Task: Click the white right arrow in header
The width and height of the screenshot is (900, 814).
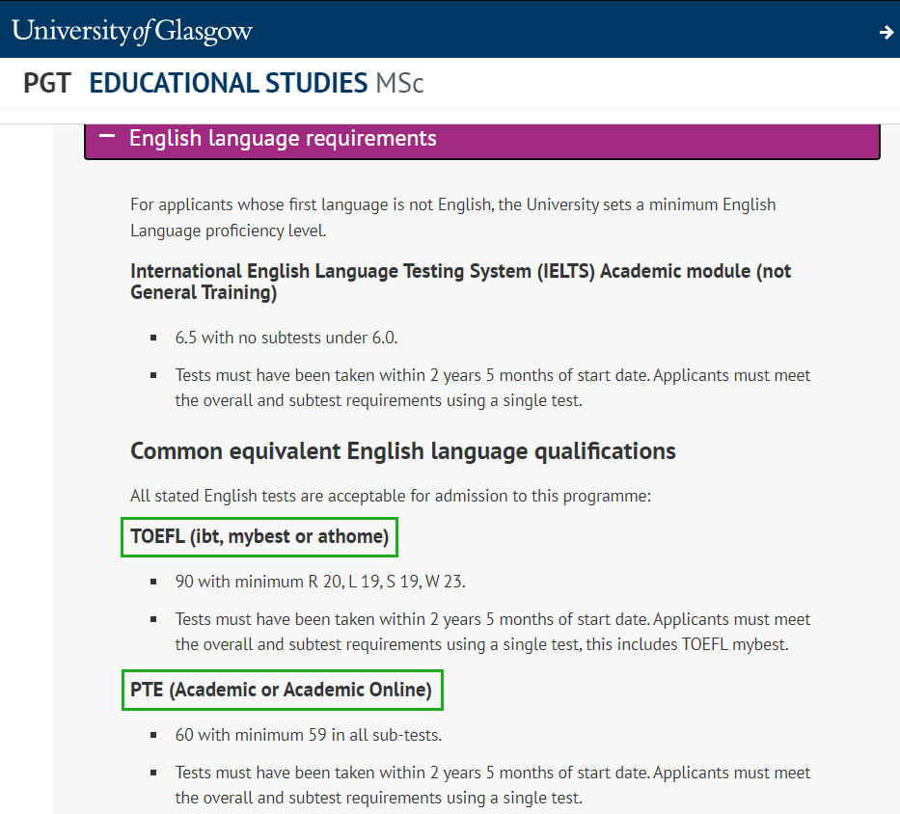Action: point(886,32)
